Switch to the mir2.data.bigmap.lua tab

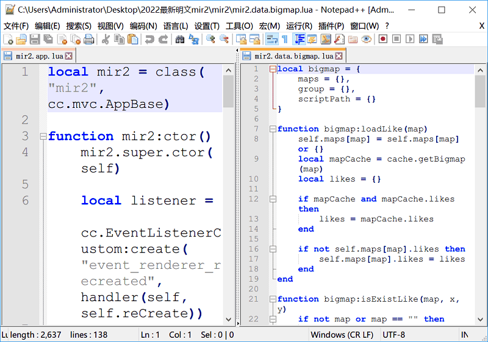pyautogui.click(x=293, y=55)
